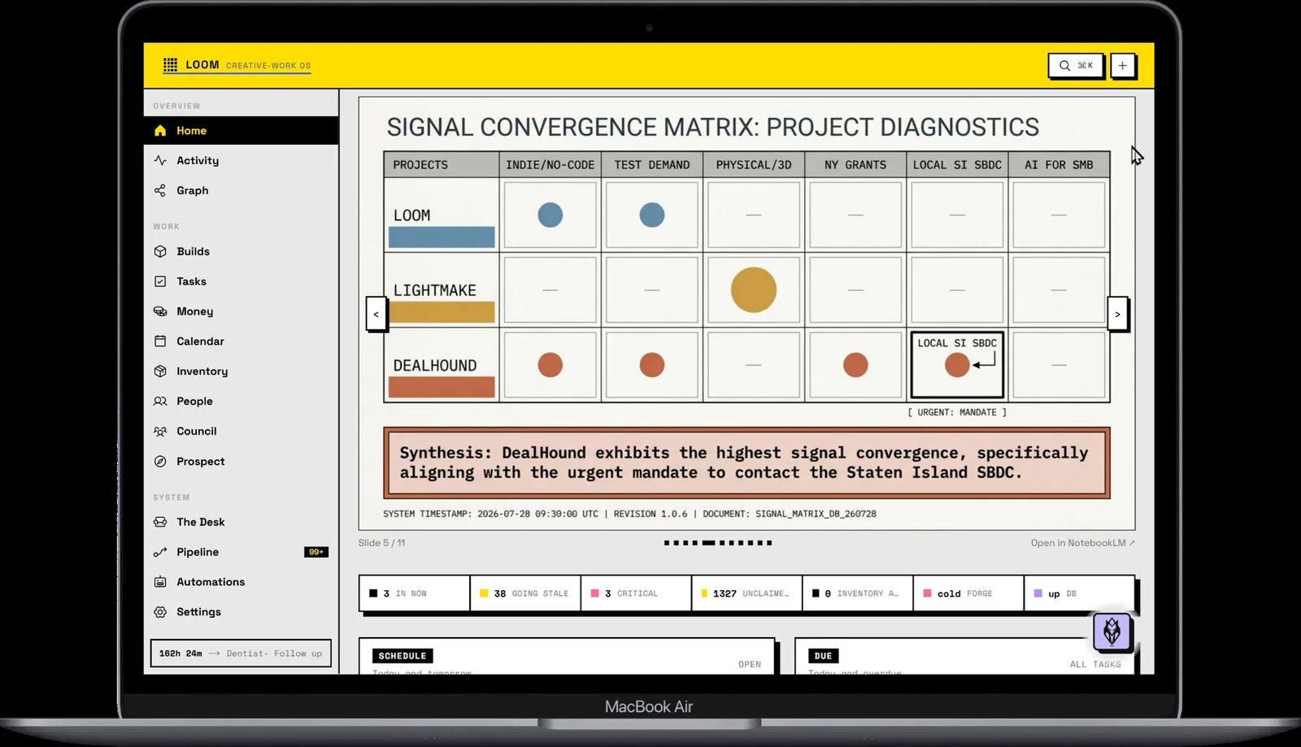Click the TEST DEMAND column header
The width and height of the screenshot is (1301, 747).
(x=652, y=165)
